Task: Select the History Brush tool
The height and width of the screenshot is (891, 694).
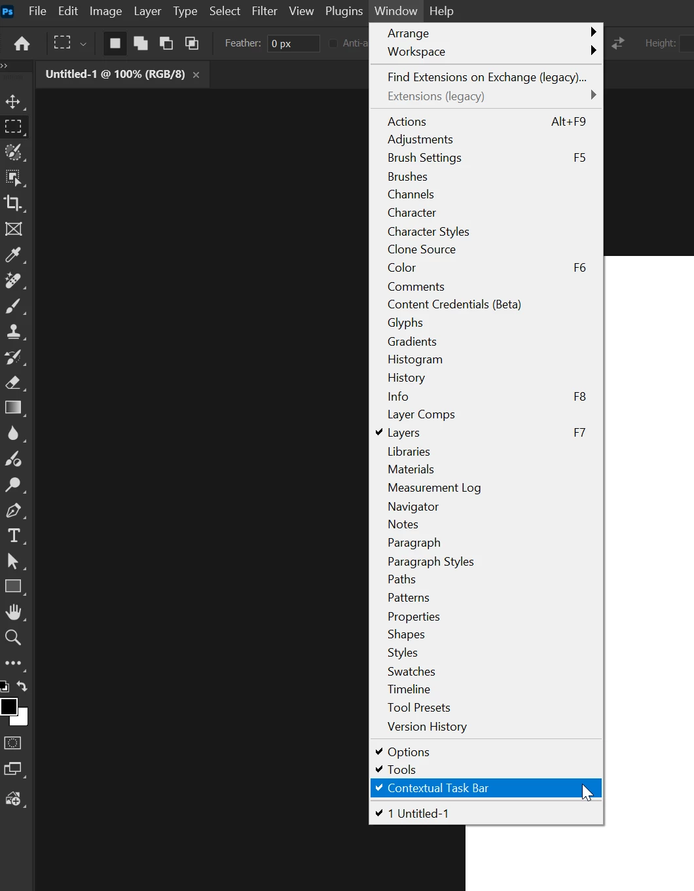Action: click(13, 357)
